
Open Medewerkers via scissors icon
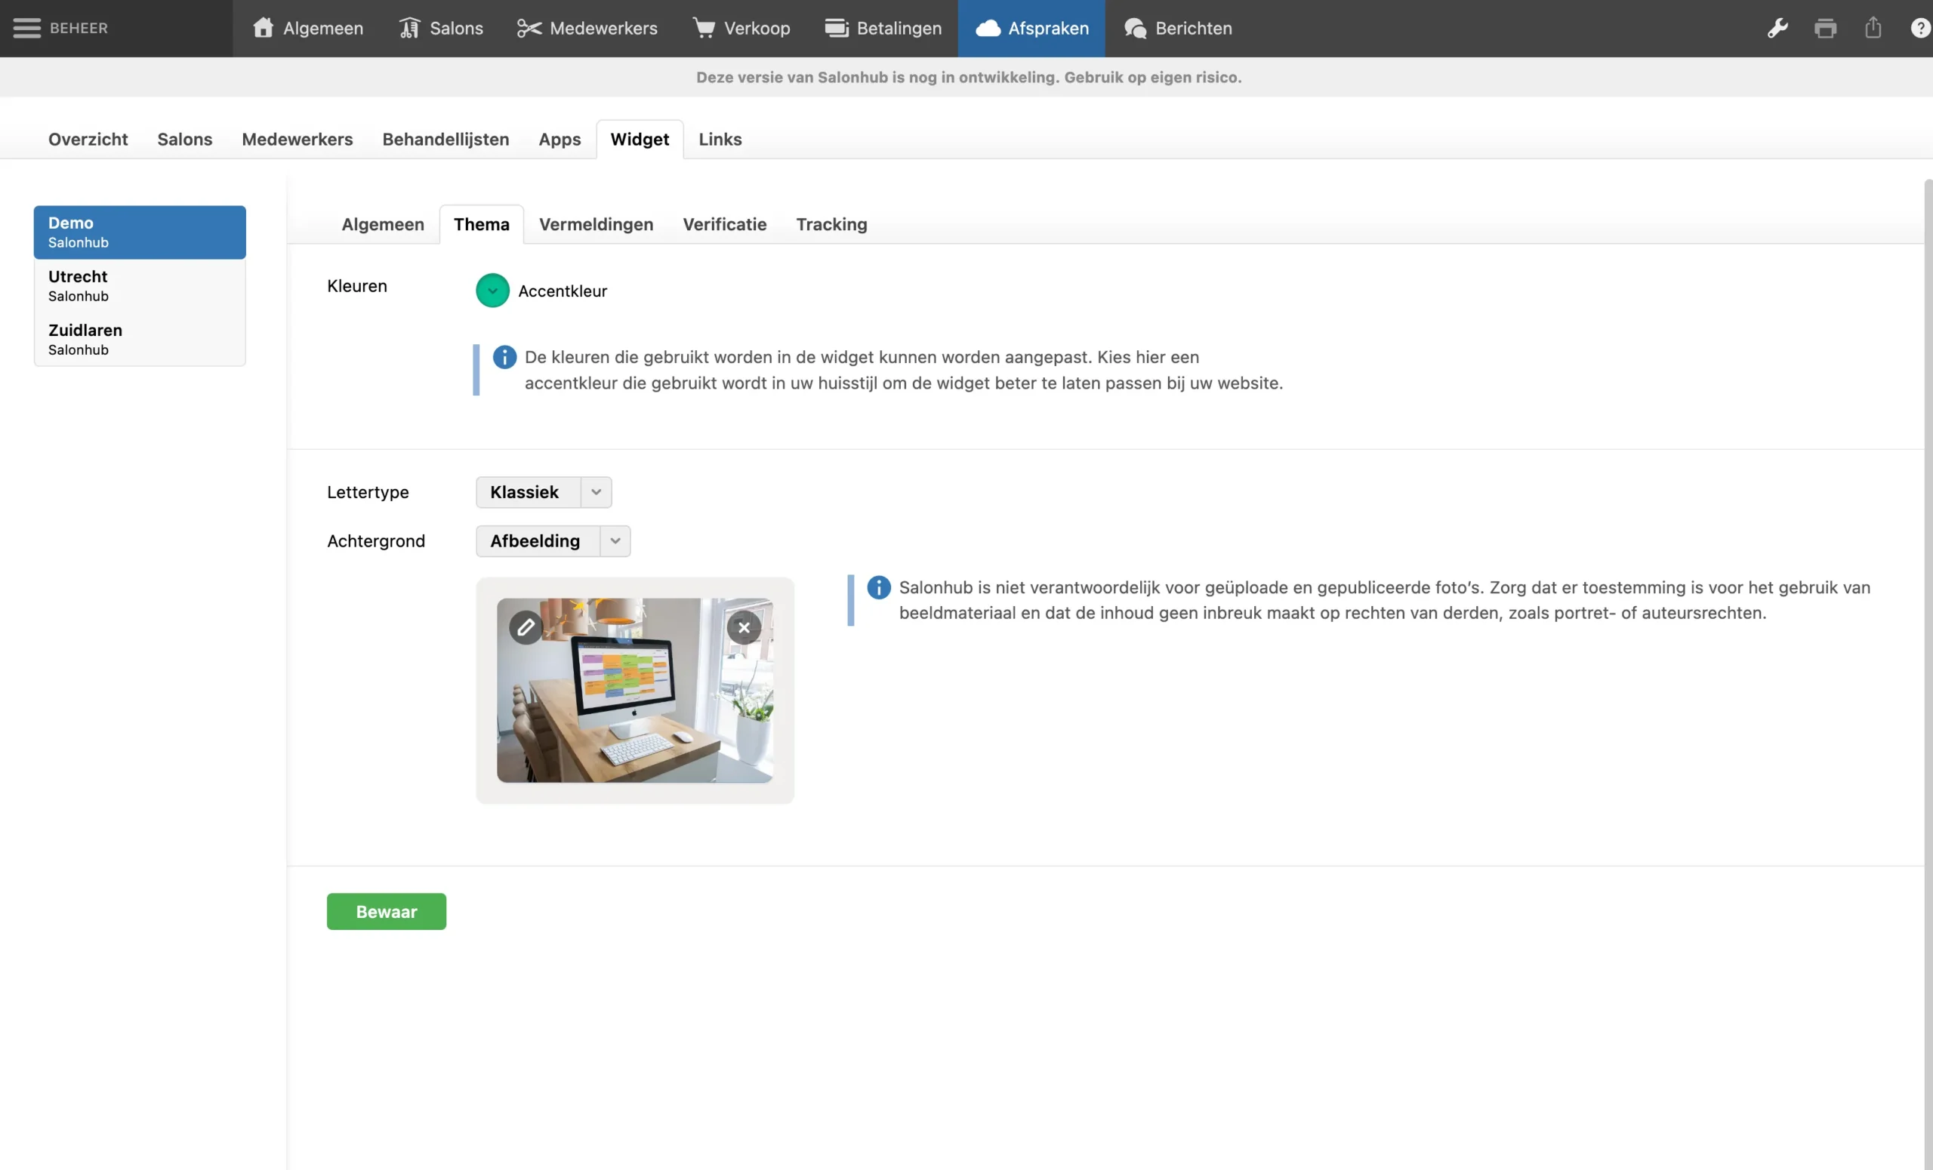(529, 28)
